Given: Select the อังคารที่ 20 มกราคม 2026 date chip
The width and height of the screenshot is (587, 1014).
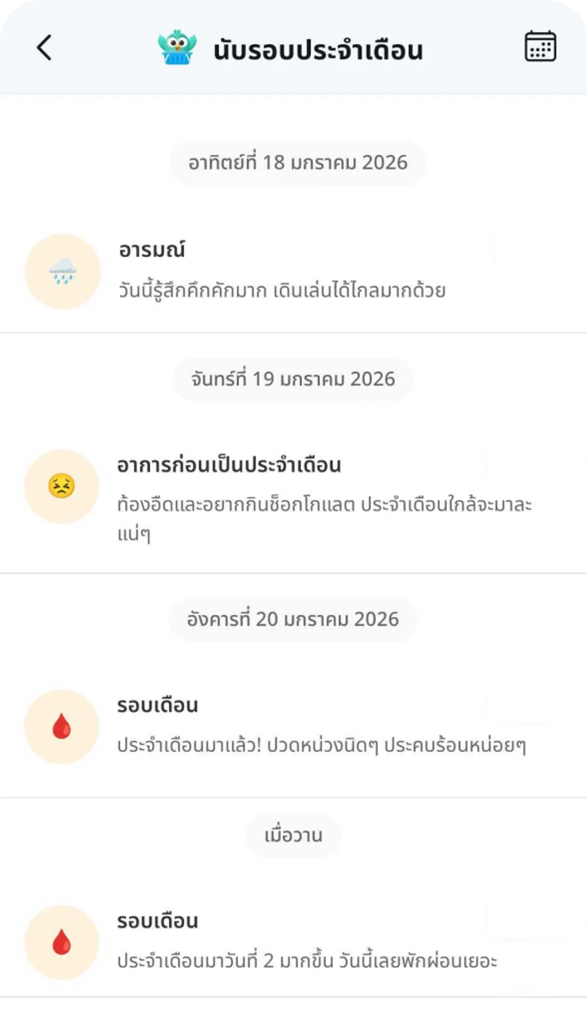Looking at the screenshot, I should (293, 619).
